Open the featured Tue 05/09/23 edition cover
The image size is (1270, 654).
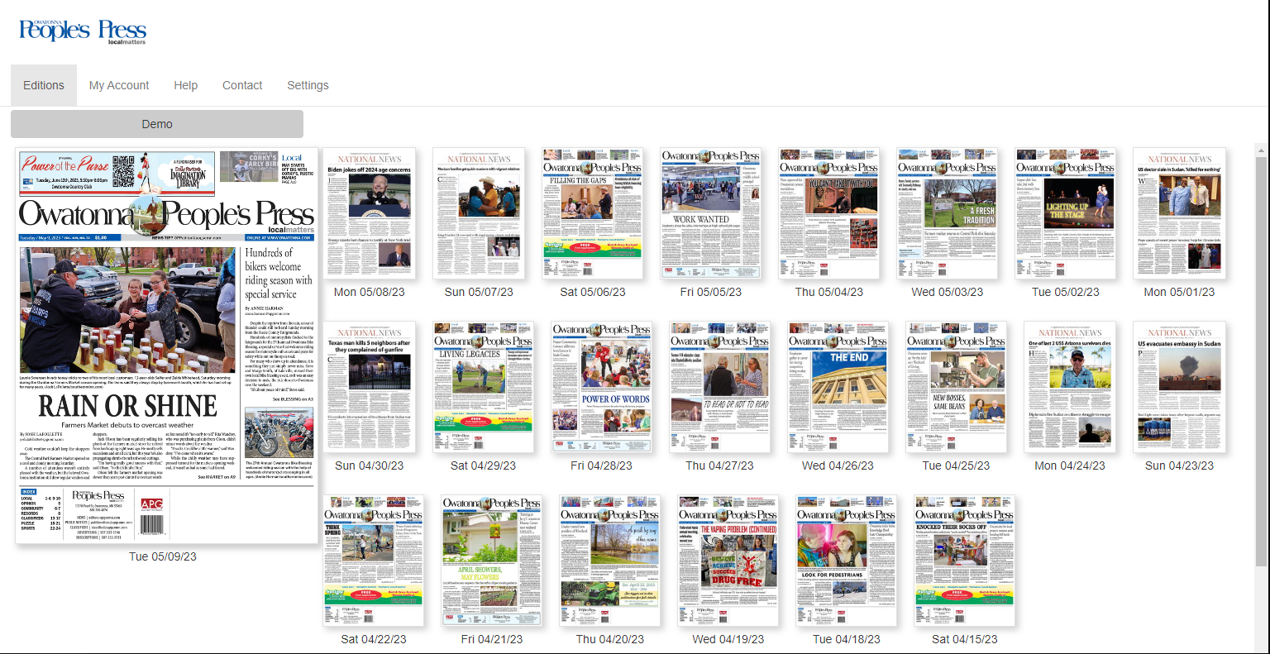166,346
